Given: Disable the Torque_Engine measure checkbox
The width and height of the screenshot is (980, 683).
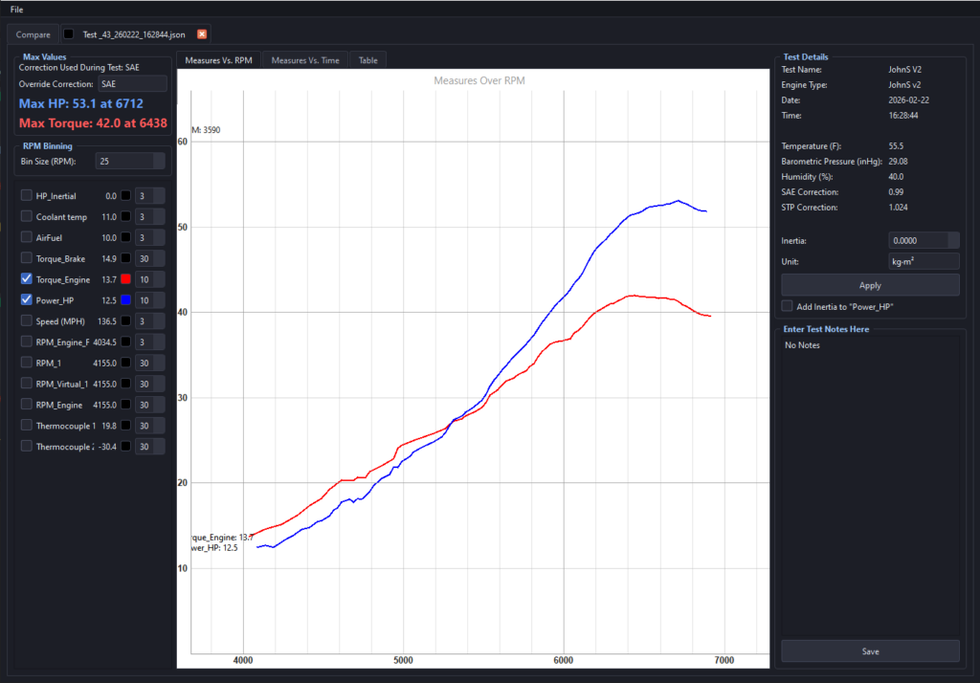Looking at the screenshot, I should coord(26,278).
